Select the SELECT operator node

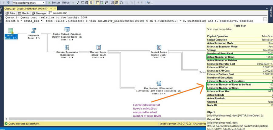[11, 34]
